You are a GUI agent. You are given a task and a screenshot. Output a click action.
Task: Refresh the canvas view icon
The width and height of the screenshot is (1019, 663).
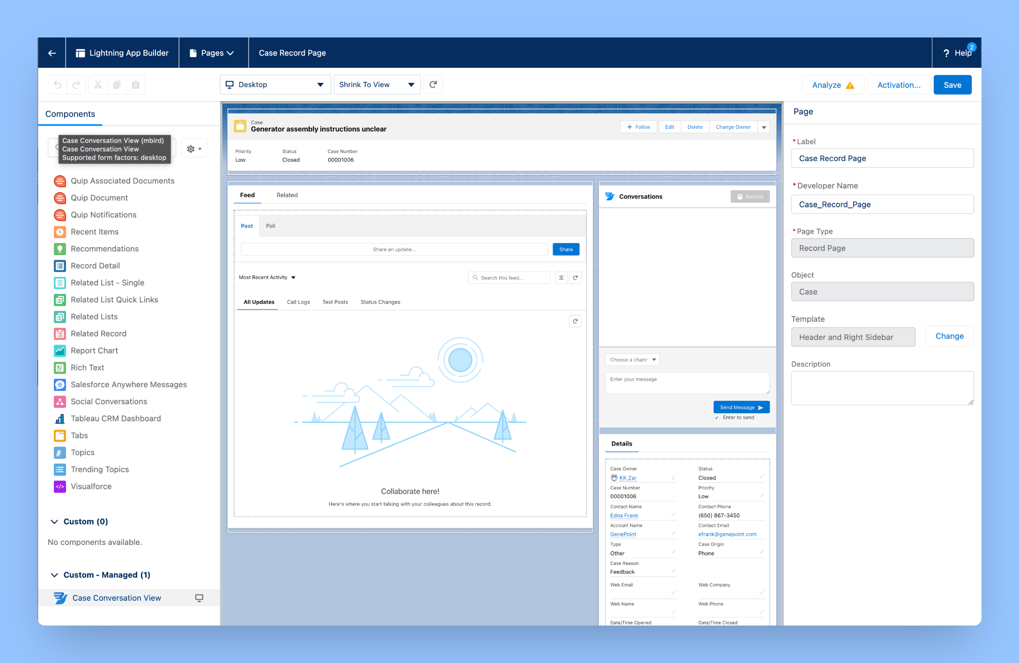[x=433, y=84]
